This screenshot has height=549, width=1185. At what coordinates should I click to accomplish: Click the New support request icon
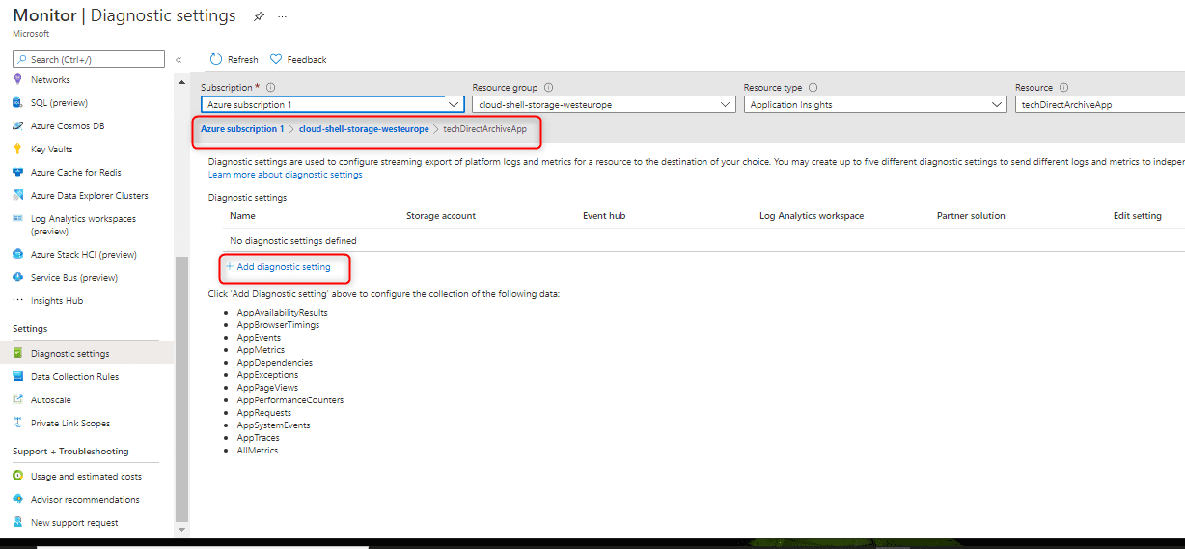(x=17, y=522)
